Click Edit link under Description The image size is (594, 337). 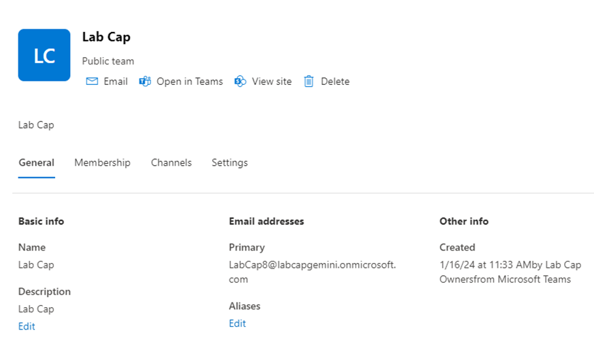(27, 326)
